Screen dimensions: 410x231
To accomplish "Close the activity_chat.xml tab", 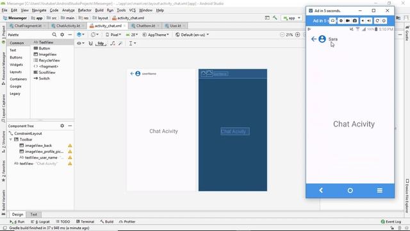I will 124,26.
